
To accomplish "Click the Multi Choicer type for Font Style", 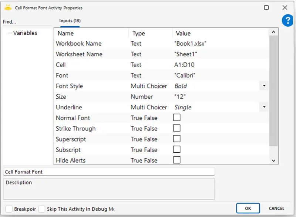I will click(x=149, y=86).
